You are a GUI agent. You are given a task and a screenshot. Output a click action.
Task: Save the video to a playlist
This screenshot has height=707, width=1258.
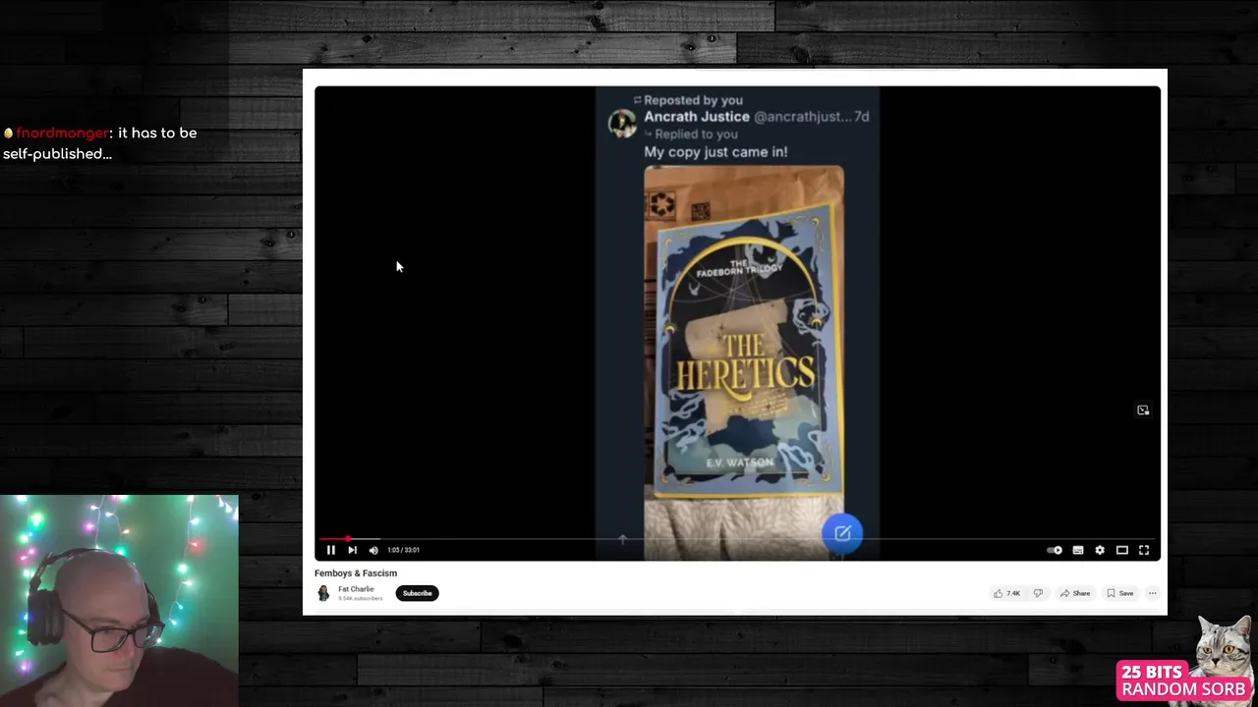(1120, 593)
